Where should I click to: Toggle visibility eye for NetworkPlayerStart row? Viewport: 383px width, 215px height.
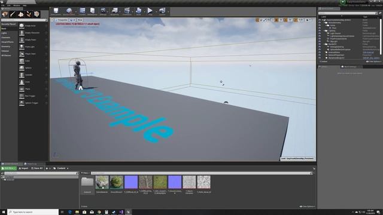(320, 55)
